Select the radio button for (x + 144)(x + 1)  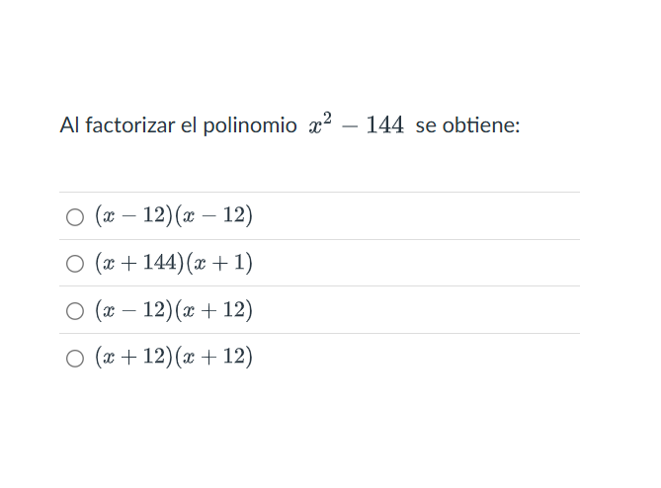(75, 264)
